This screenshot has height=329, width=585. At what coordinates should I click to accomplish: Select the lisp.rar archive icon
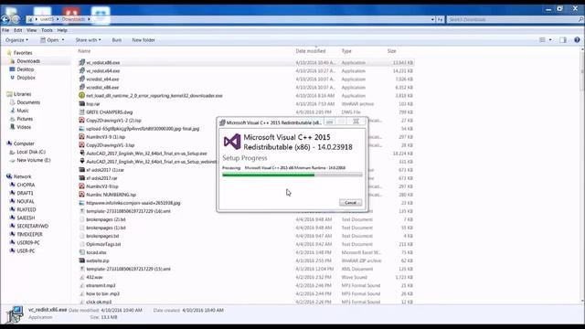click(x=81, y=103)
